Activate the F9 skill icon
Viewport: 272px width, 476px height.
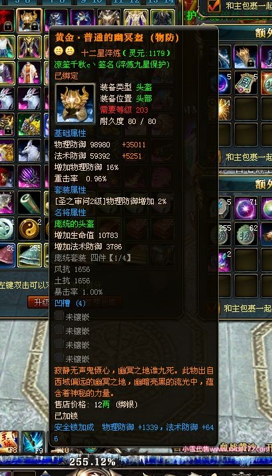pos(33,442)
